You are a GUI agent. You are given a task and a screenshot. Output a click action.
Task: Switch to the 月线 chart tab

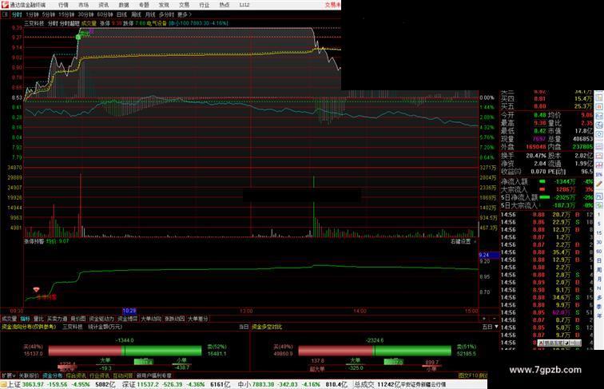pos(150,14)
